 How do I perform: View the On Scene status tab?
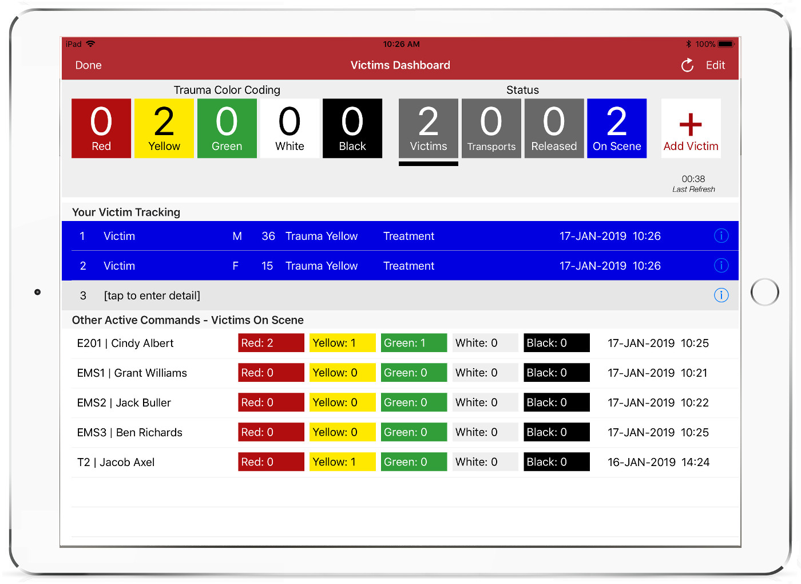point(617,128)
